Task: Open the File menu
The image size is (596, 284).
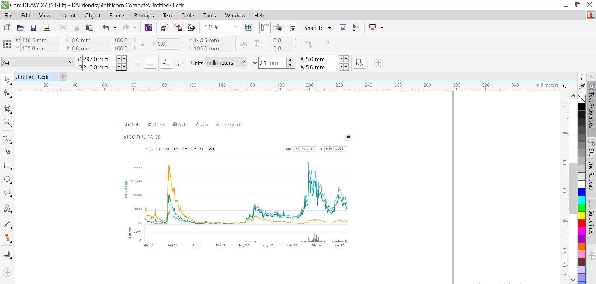Action: [8, 16]
